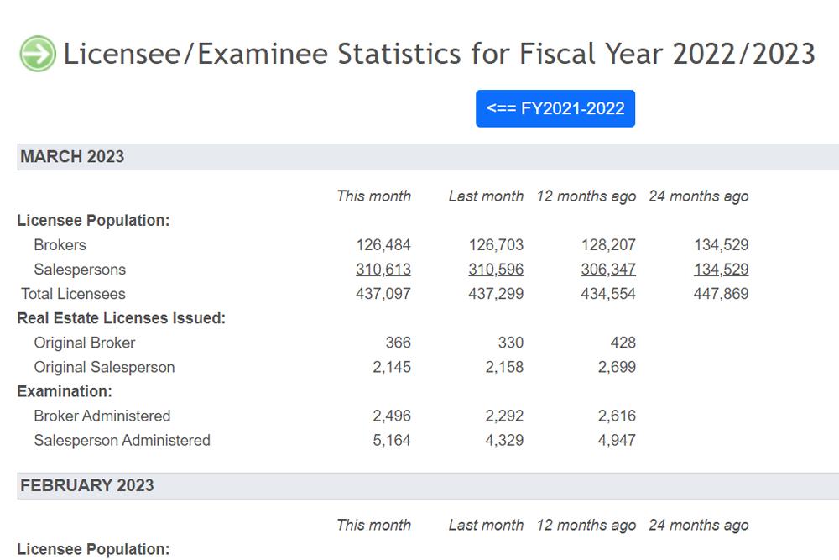Click Total Licensees value 437,097
The width and height of the screenshot is (839, 560).
pos(383,293)
